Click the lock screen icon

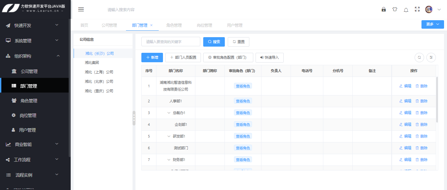tap(384, 9)
